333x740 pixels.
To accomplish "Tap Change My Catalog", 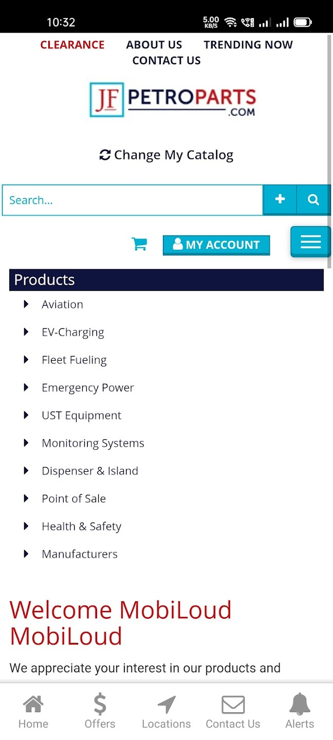I will (166, 155).
